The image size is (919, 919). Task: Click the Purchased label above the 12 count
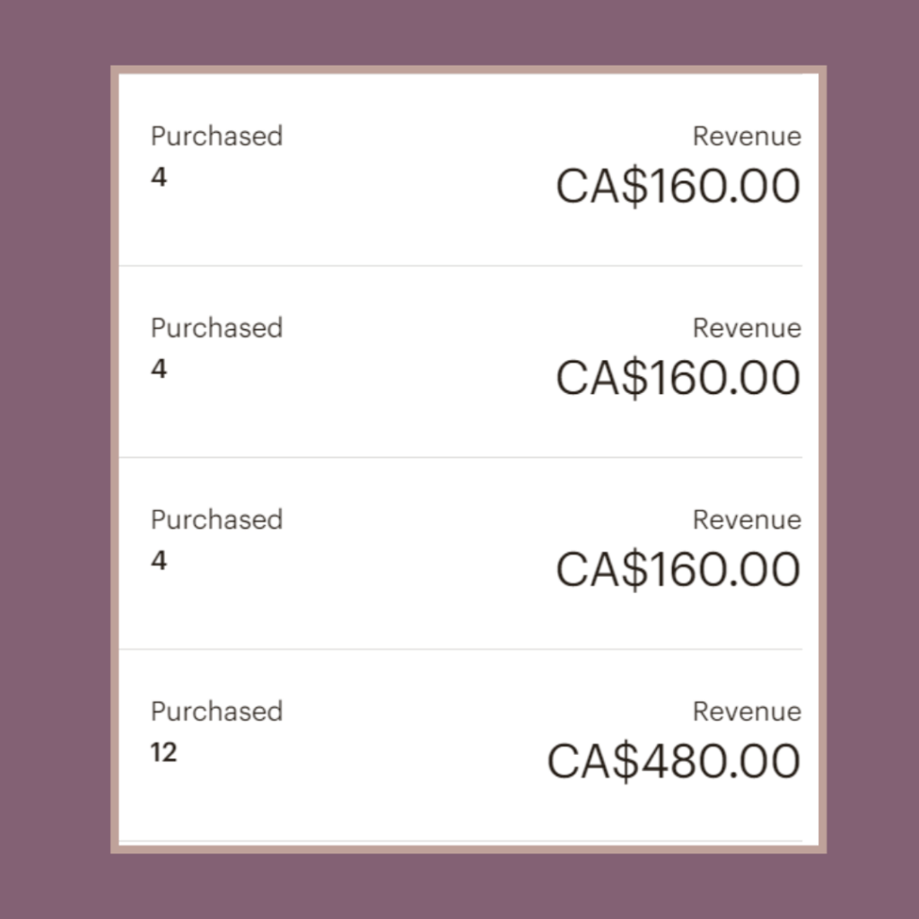click(x=216, y=712)
